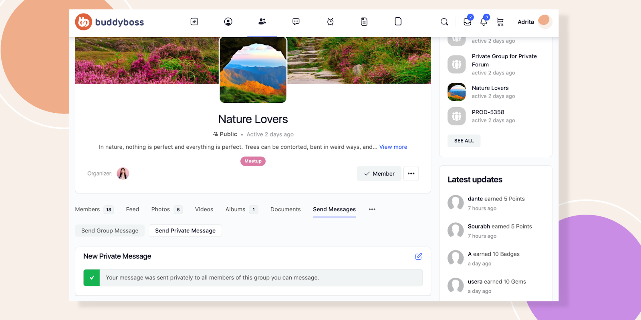This screenshot has width=641, height=320.
Task: Open the PROD-5358 group link
Action: point(488,112)
